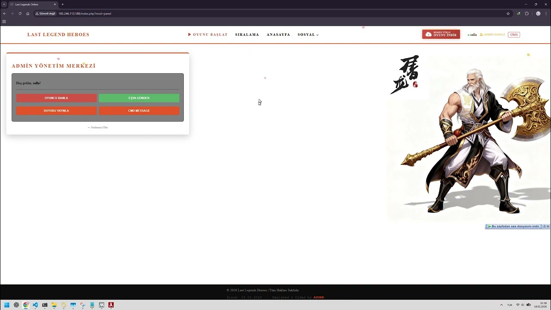This screenshot has width=551, height=310.
Task: Open the red taskbar app icon
Action: pyautogui.click(x=111, y=305)
